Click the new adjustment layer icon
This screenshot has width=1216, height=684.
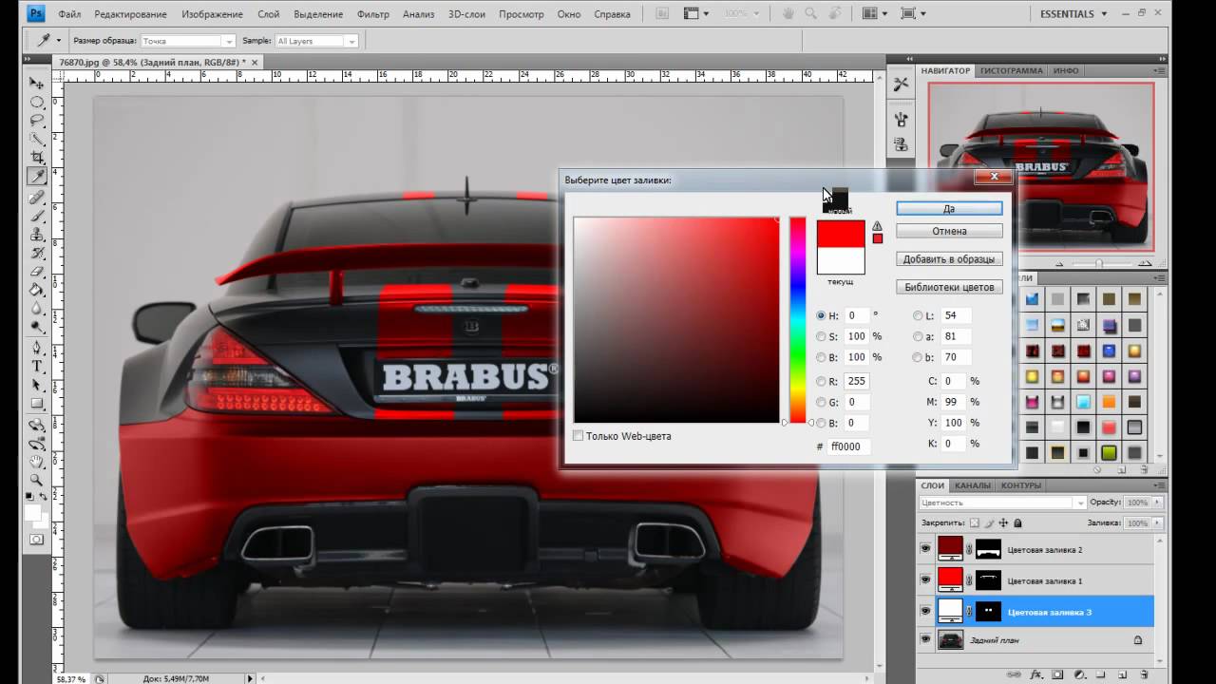click(1079, 674)
